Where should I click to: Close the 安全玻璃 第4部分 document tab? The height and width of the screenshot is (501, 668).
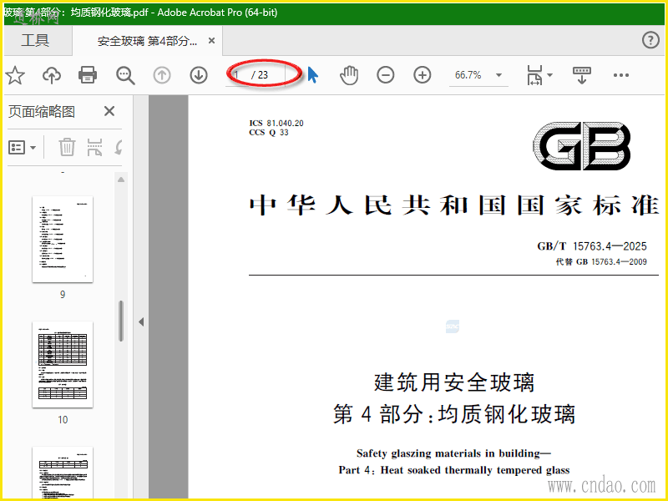point(211,41)
